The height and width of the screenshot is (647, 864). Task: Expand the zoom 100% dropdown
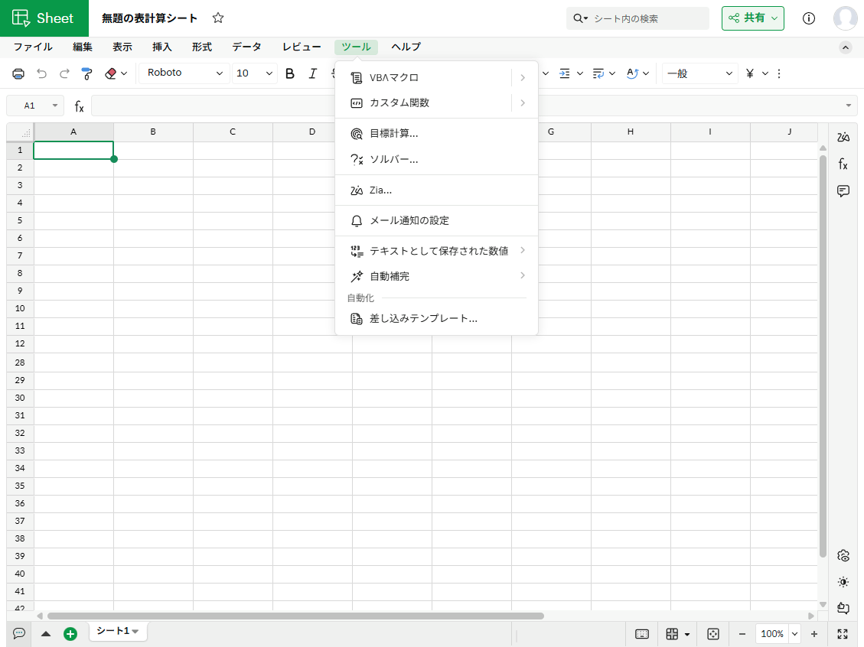point(794,633)
